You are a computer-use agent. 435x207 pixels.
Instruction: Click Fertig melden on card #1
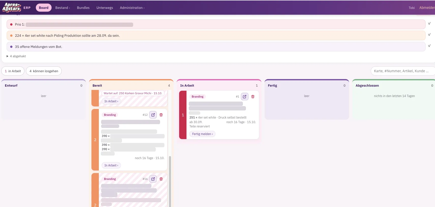[202, 134]
